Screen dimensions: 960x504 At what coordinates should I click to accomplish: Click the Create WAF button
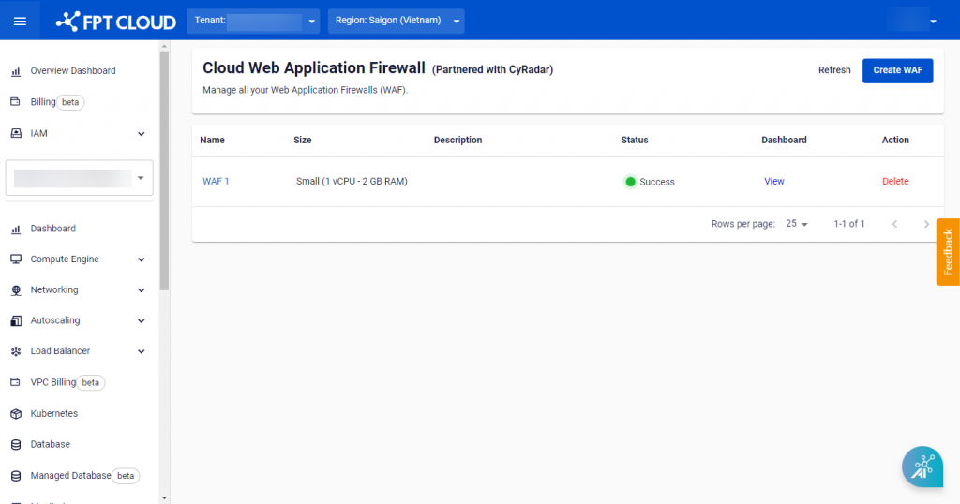click(897, 70)
